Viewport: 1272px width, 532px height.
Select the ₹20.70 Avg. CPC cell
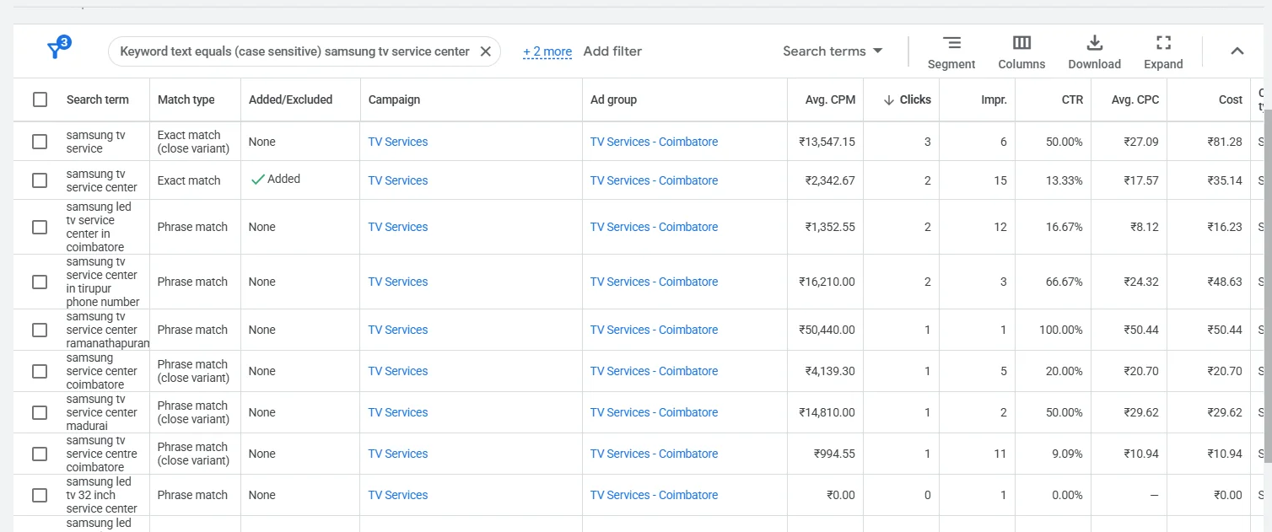1141,371
